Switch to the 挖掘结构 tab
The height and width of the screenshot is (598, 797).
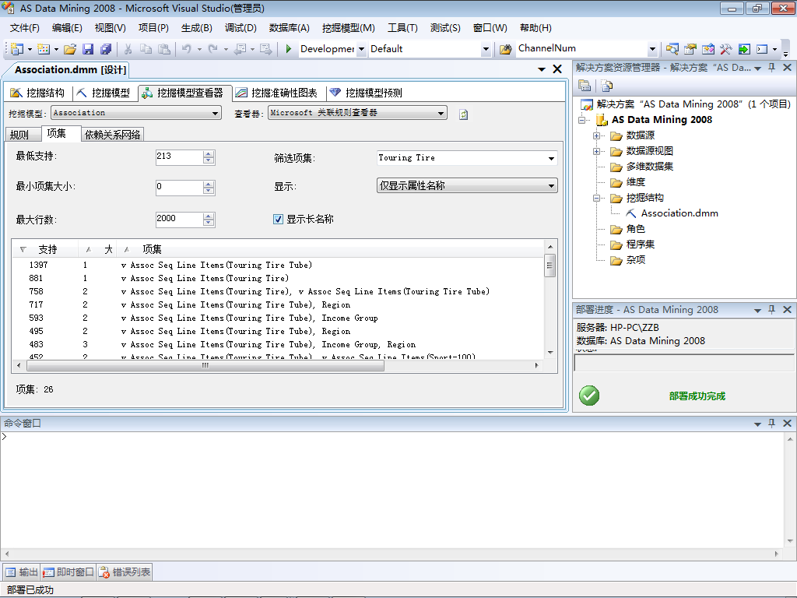point(39,93)
